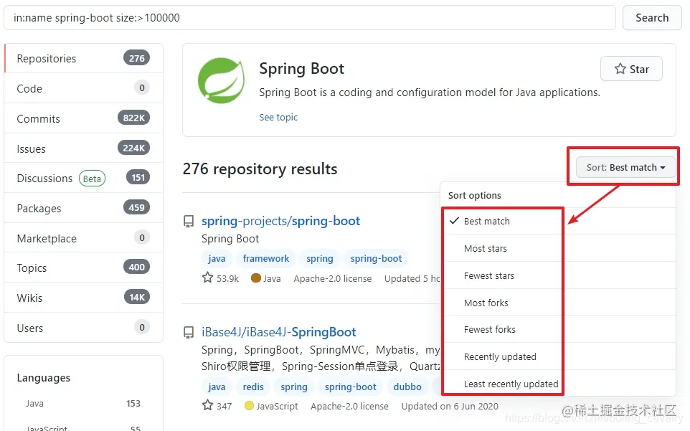The height and width of the screenshot is (431, 690).
Task: Click the Languages section heading
Action: tap(44, 378)
